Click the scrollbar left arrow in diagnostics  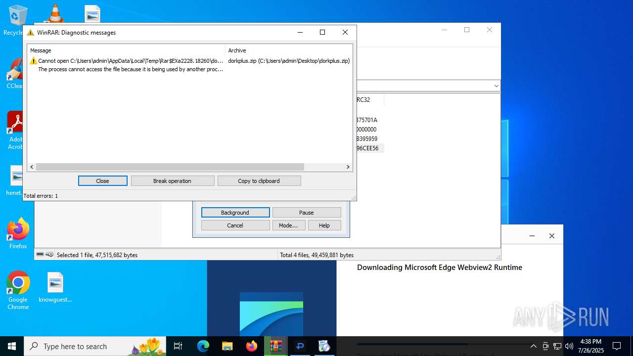coord(32,167)
